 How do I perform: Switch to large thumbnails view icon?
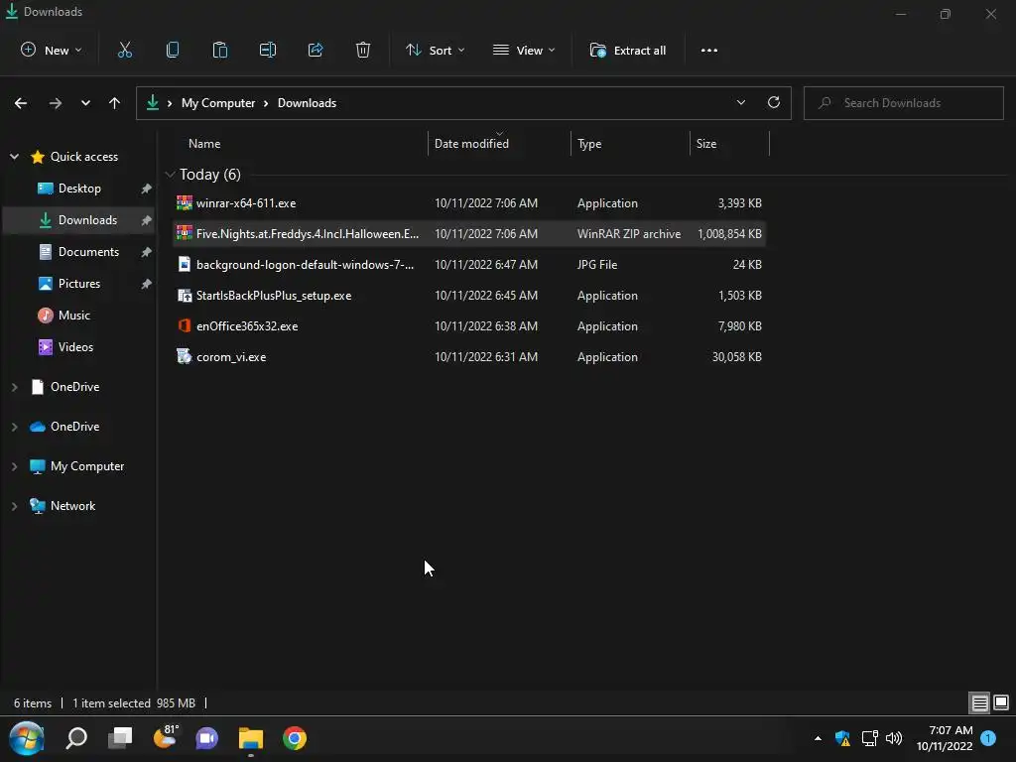click(x=1001, y=702)
